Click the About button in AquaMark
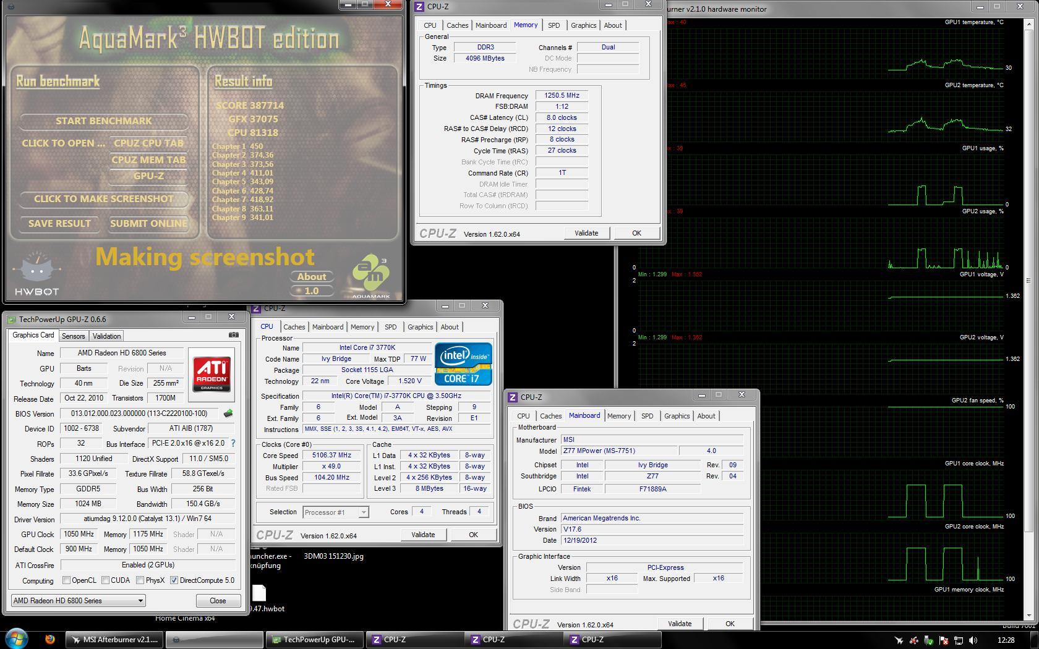This screenshot has width=1039, height=649. tap(312, 276)
